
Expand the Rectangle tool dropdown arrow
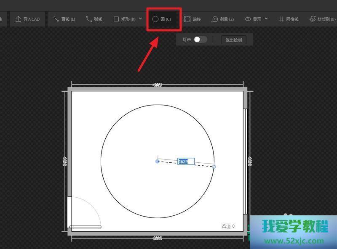coord(140,19)
